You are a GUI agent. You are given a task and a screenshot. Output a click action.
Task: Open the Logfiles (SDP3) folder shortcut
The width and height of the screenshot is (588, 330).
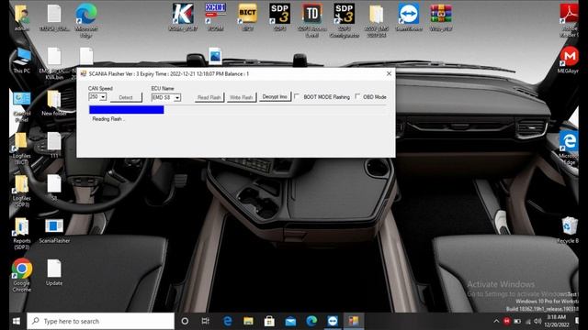pos(21,191)
